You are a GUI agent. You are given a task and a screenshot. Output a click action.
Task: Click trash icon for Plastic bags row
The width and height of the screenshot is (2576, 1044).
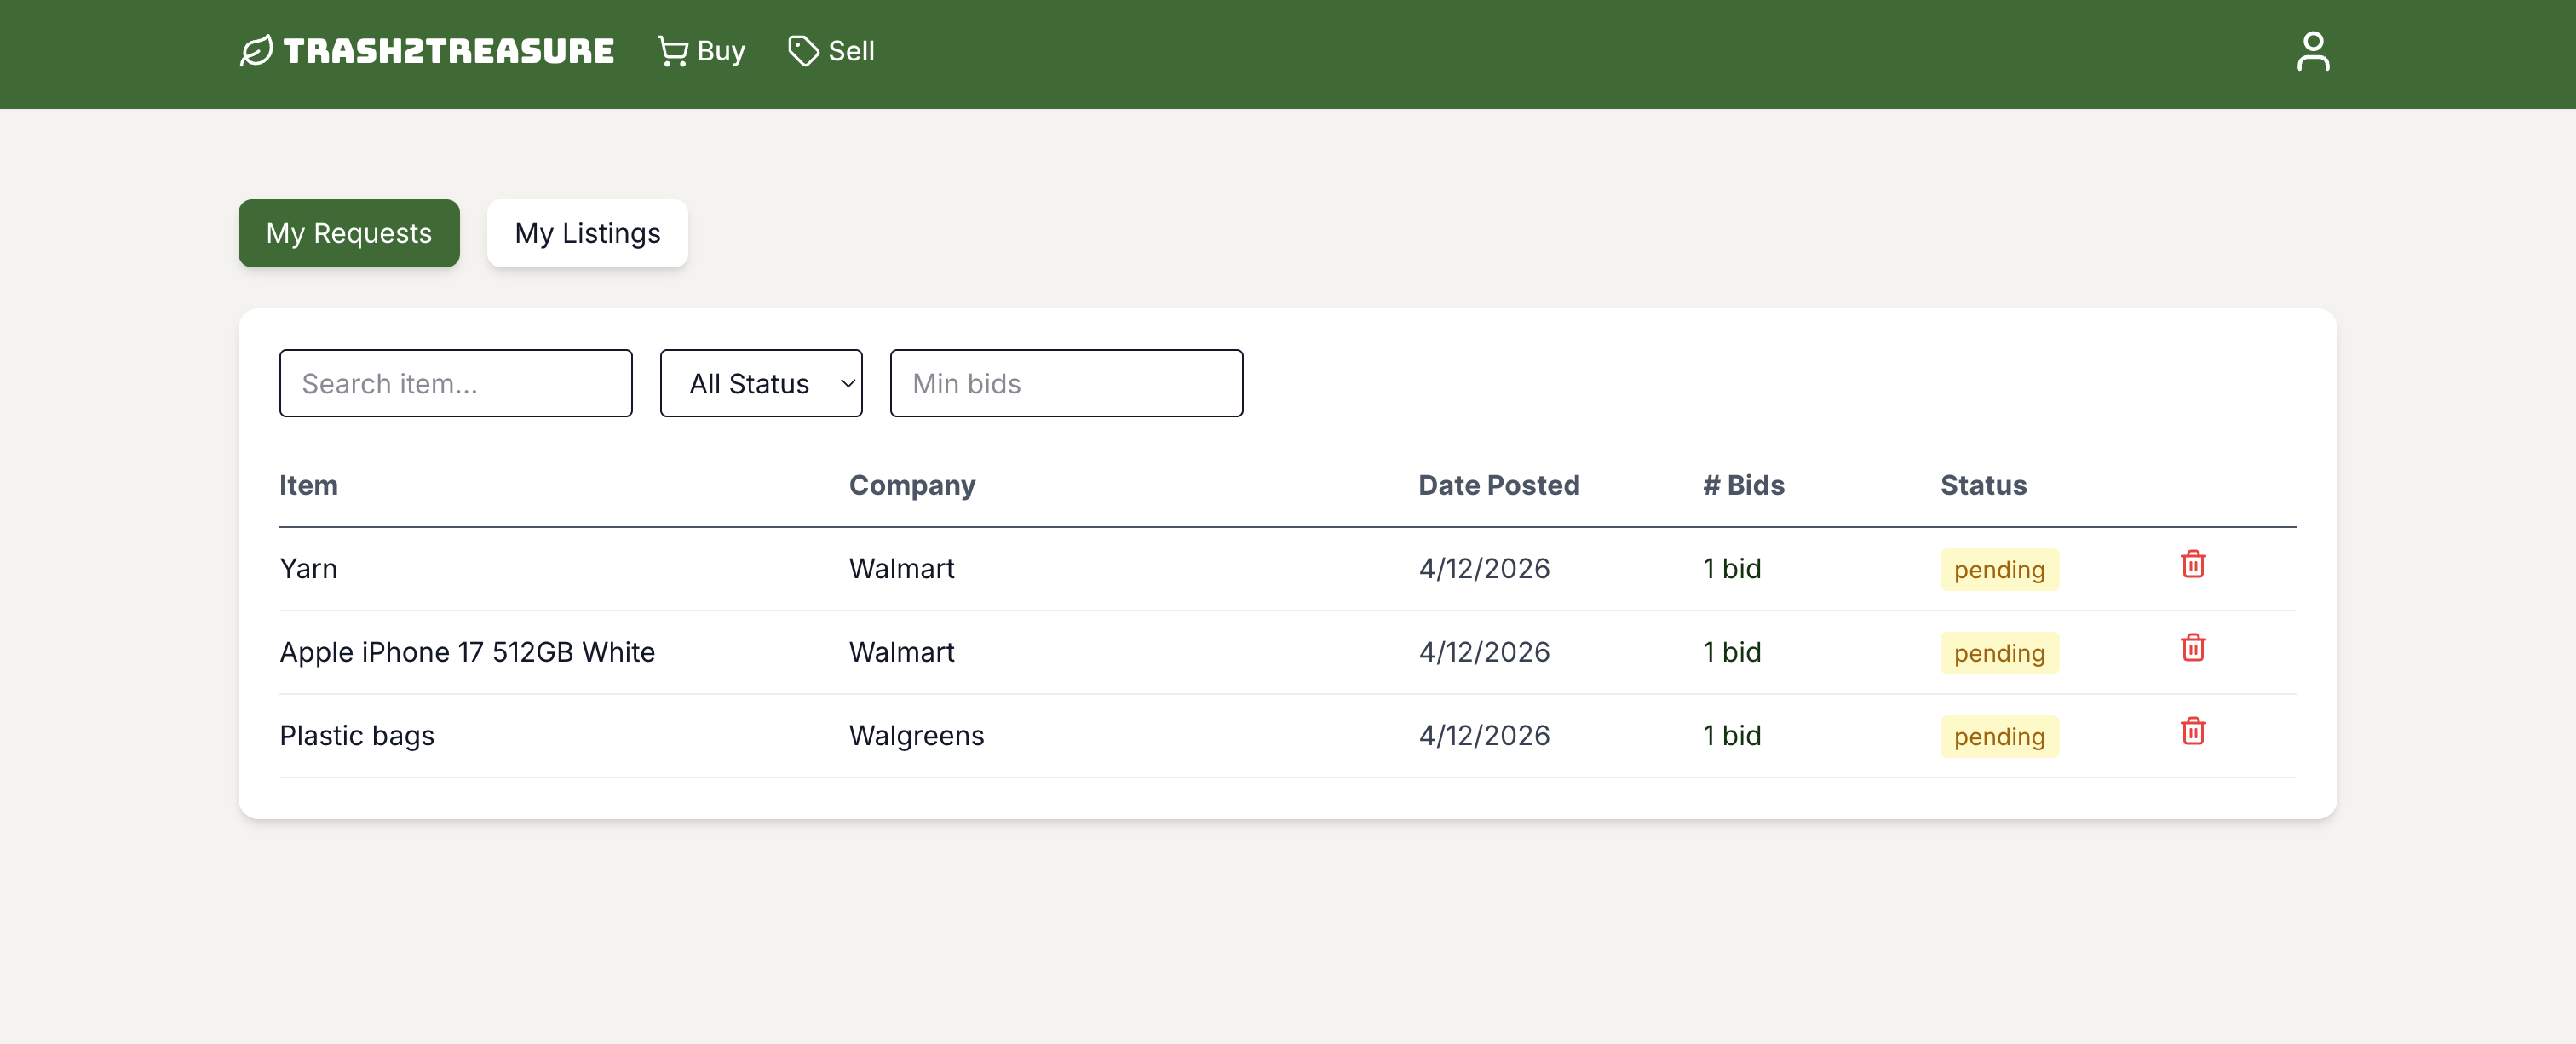[x=2192, y=732]
